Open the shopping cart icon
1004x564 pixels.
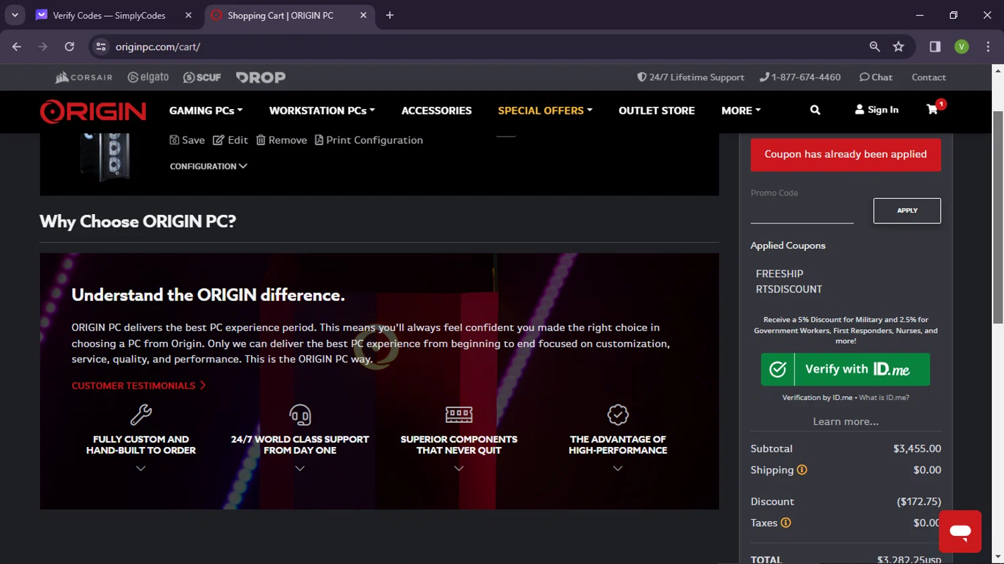[x=932, y=109]
